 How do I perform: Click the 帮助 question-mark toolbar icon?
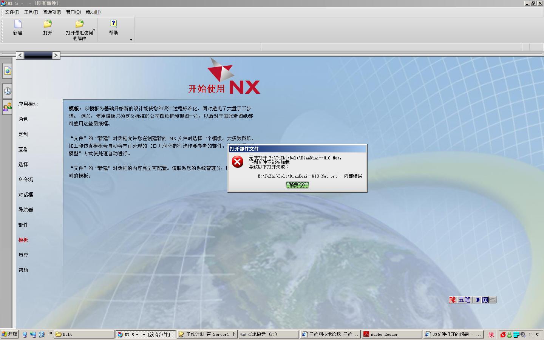click(113, 24)
